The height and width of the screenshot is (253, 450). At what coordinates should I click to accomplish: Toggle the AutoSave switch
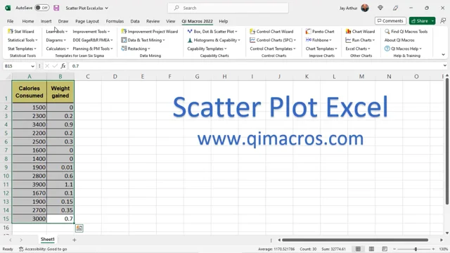[42, 8]
